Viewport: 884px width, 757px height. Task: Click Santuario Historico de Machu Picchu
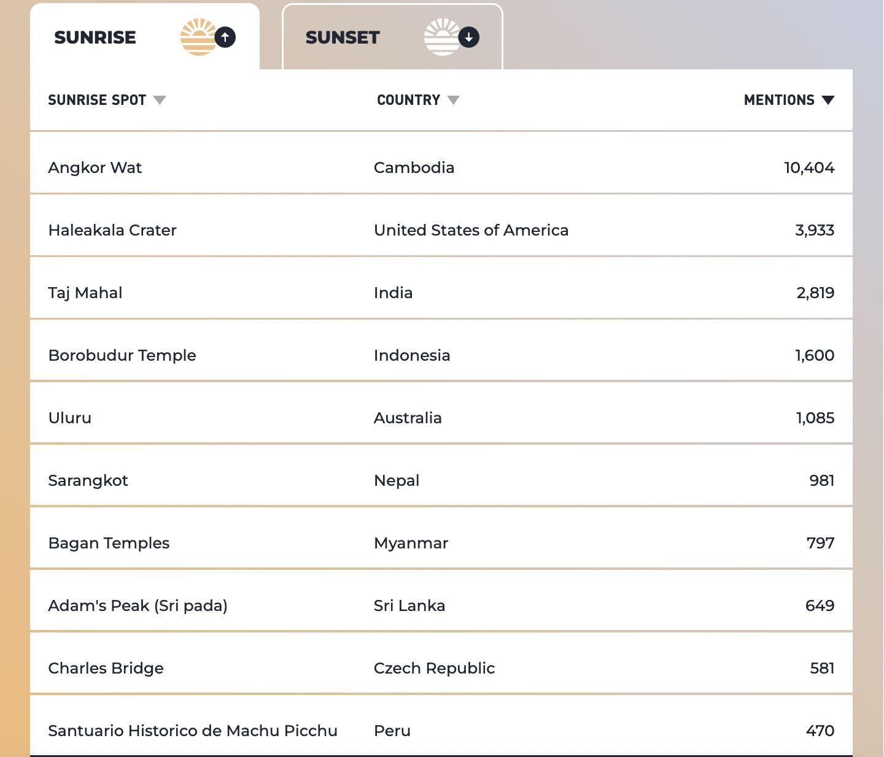tap(193, 731)
